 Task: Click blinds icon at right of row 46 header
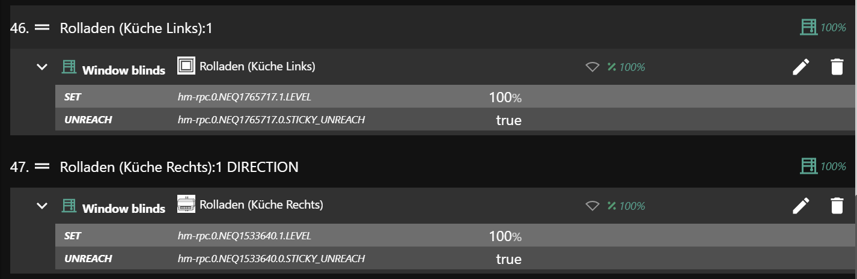tap(809, 27)
